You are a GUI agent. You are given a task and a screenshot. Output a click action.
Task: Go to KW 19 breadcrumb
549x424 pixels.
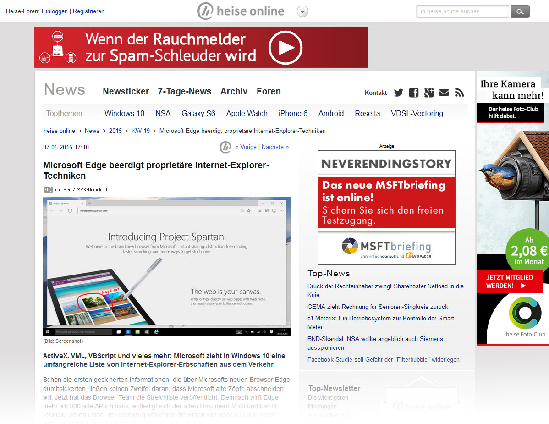140,131
